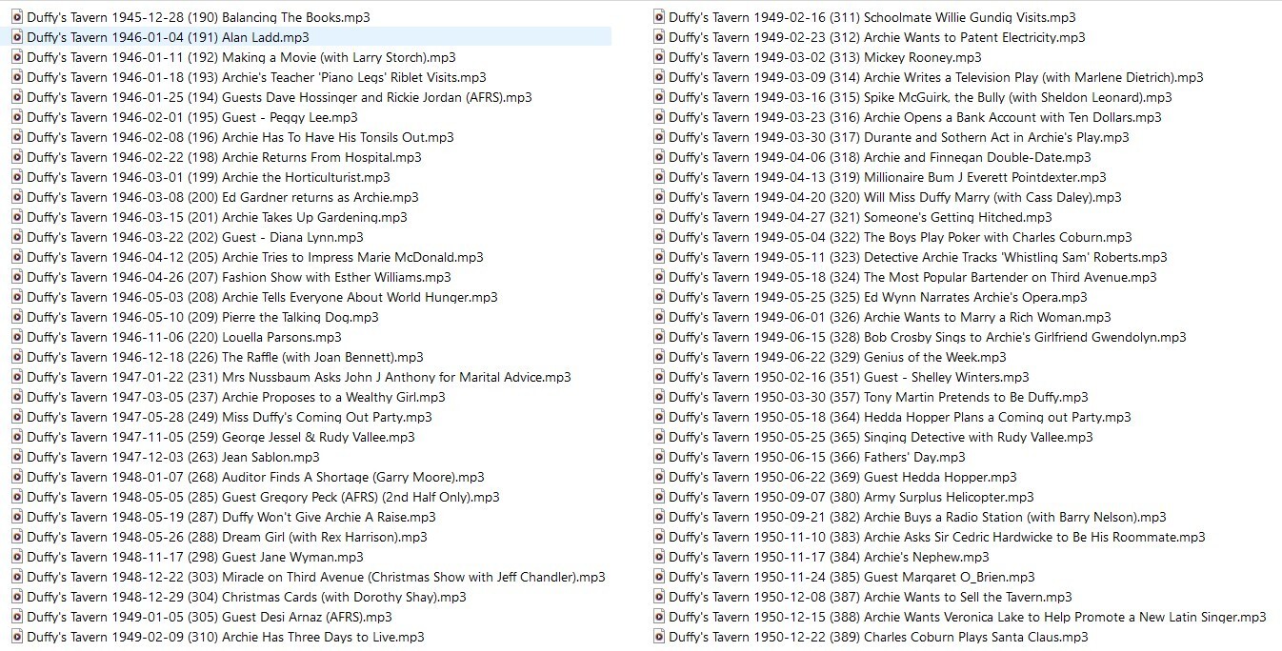The width and height of the screenshot is (1282, 651).
Task: Click the file icon for Archie Has Three Days to Live
Action: tap(17, 637)
